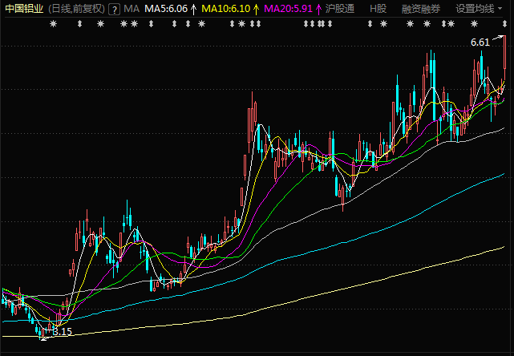Click the tall red candle at far right
This screenshot has width=514, height=356.
click(x=504, y=52)
